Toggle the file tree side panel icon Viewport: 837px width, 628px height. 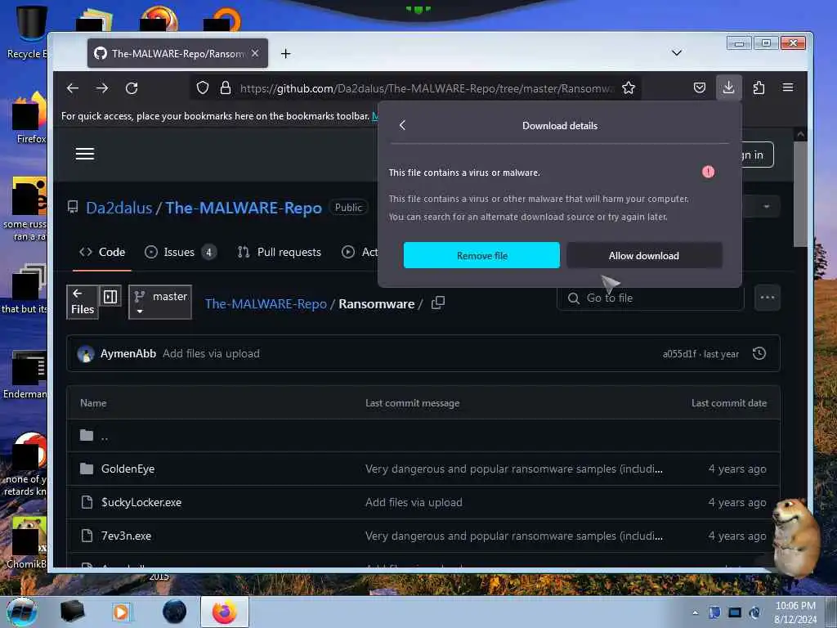110,296
